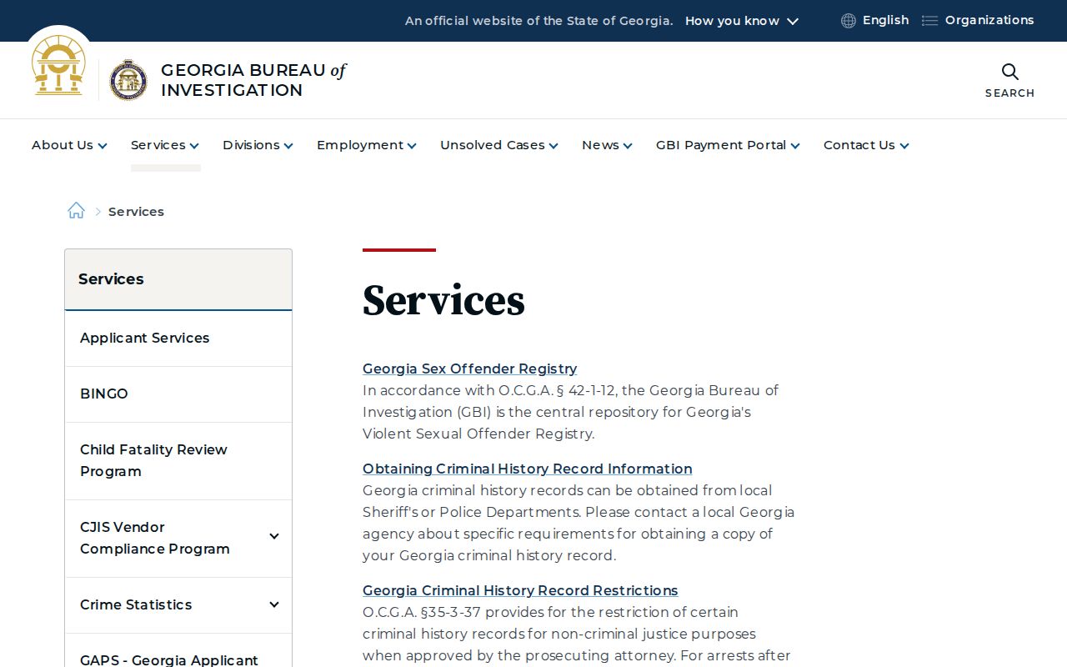Expand the Contact Us dropdown

[x=866, y=145]
